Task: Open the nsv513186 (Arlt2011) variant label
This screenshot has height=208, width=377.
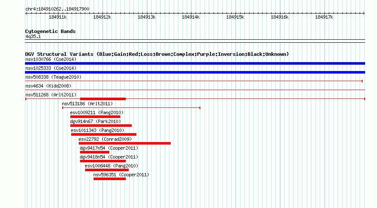Action: tap(87, 104)
